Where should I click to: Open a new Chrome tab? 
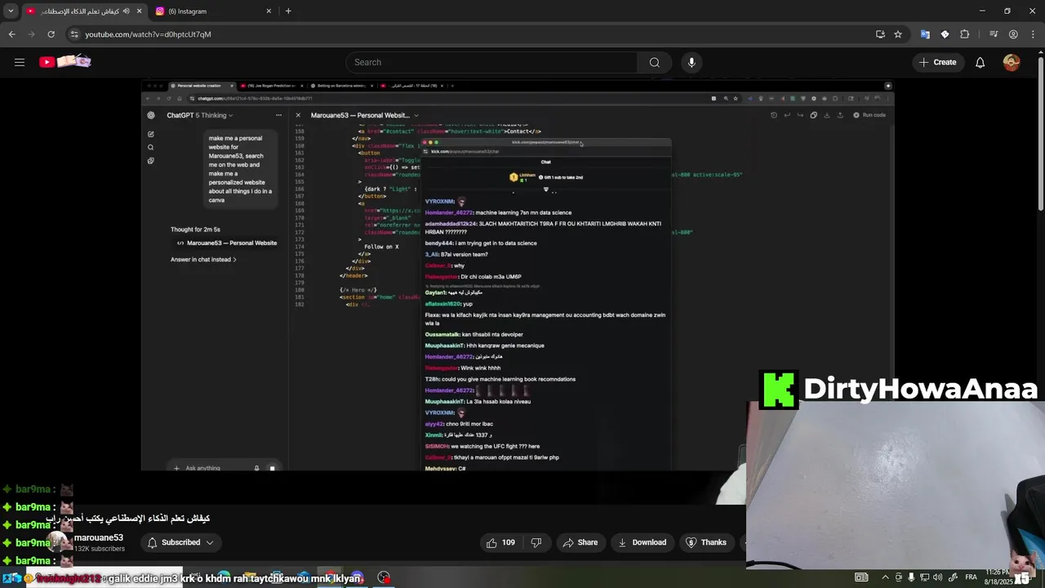[x=288, y=11]
